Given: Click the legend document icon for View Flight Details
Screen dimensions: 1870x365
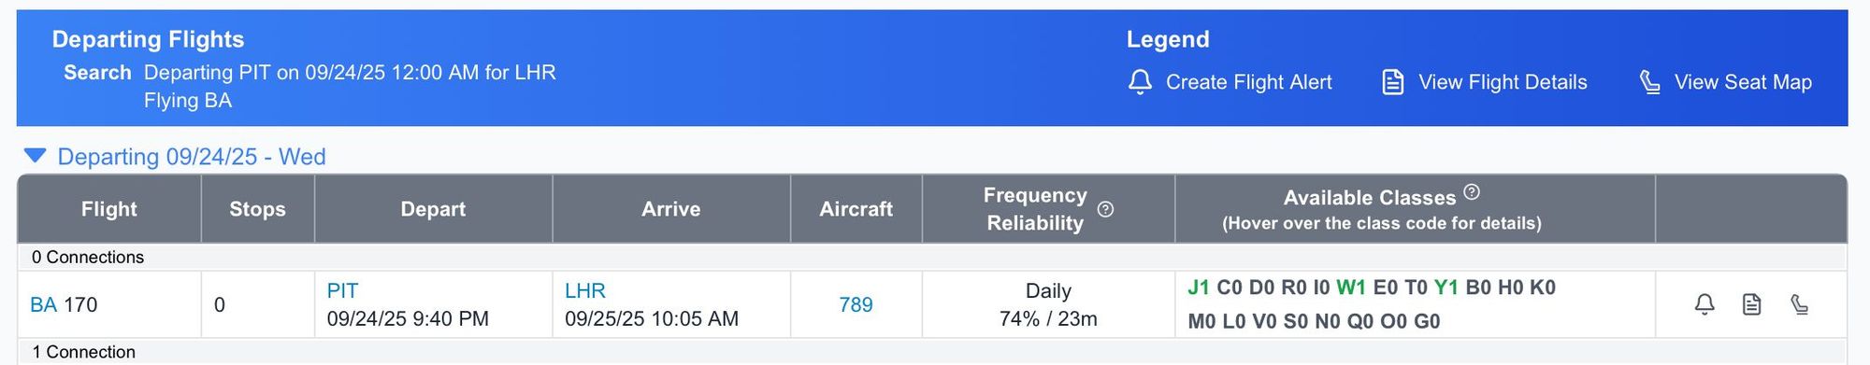Looking at the screenshot, I should [x=1393, y=82].
